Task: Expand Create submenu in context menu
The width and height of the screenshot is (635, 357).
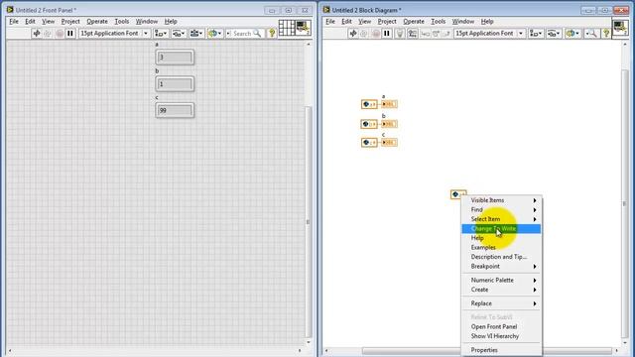Action: tap(501, 290)
